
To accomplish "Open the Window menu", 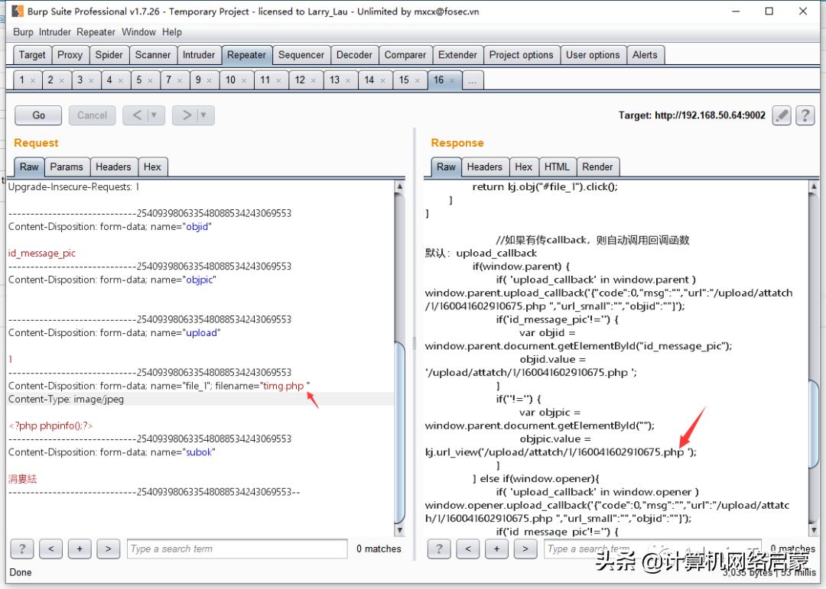I will coord(138,32).
